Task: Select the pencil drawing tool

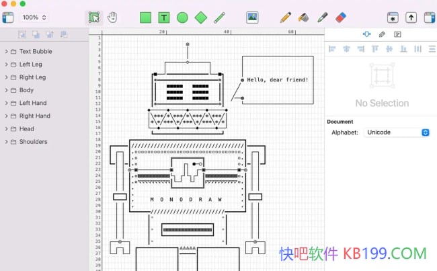Action: (286, 17)
